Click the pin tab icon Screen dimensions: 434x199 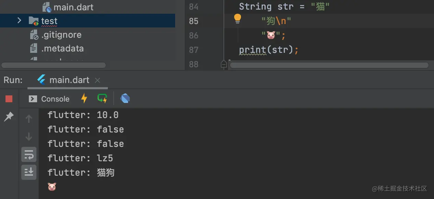9,117
